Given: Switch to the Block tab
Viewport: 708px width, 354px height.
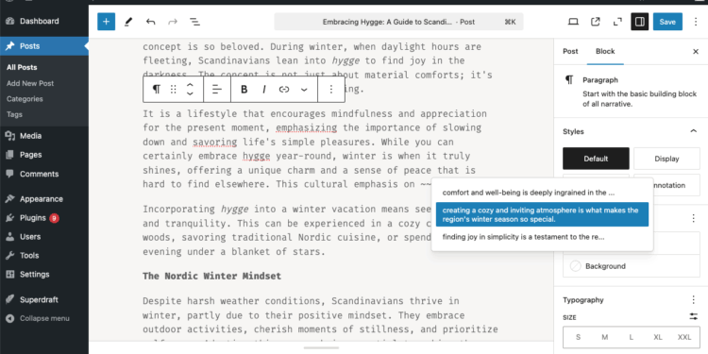Looking at the screenshot, I should pos(605,52).
